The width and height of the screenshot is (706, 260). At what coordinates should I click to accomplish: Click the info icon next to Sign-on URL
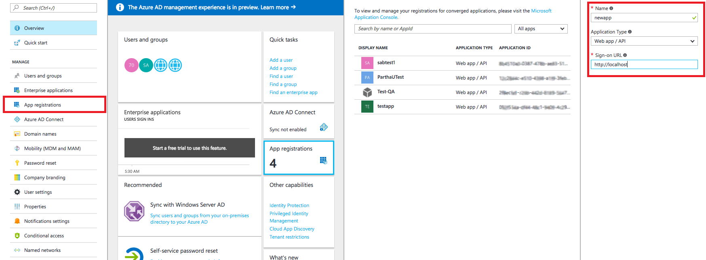[x=625, y=55]
